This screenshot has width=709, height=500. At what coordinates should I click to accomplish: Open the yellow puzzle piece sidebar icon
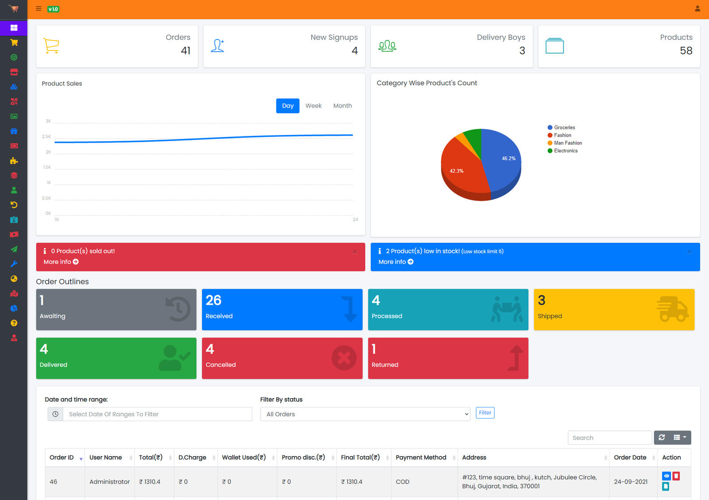coord(14,161)
